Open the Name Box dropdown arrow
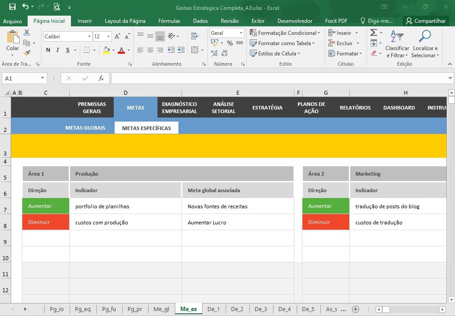 coord(42,78)
